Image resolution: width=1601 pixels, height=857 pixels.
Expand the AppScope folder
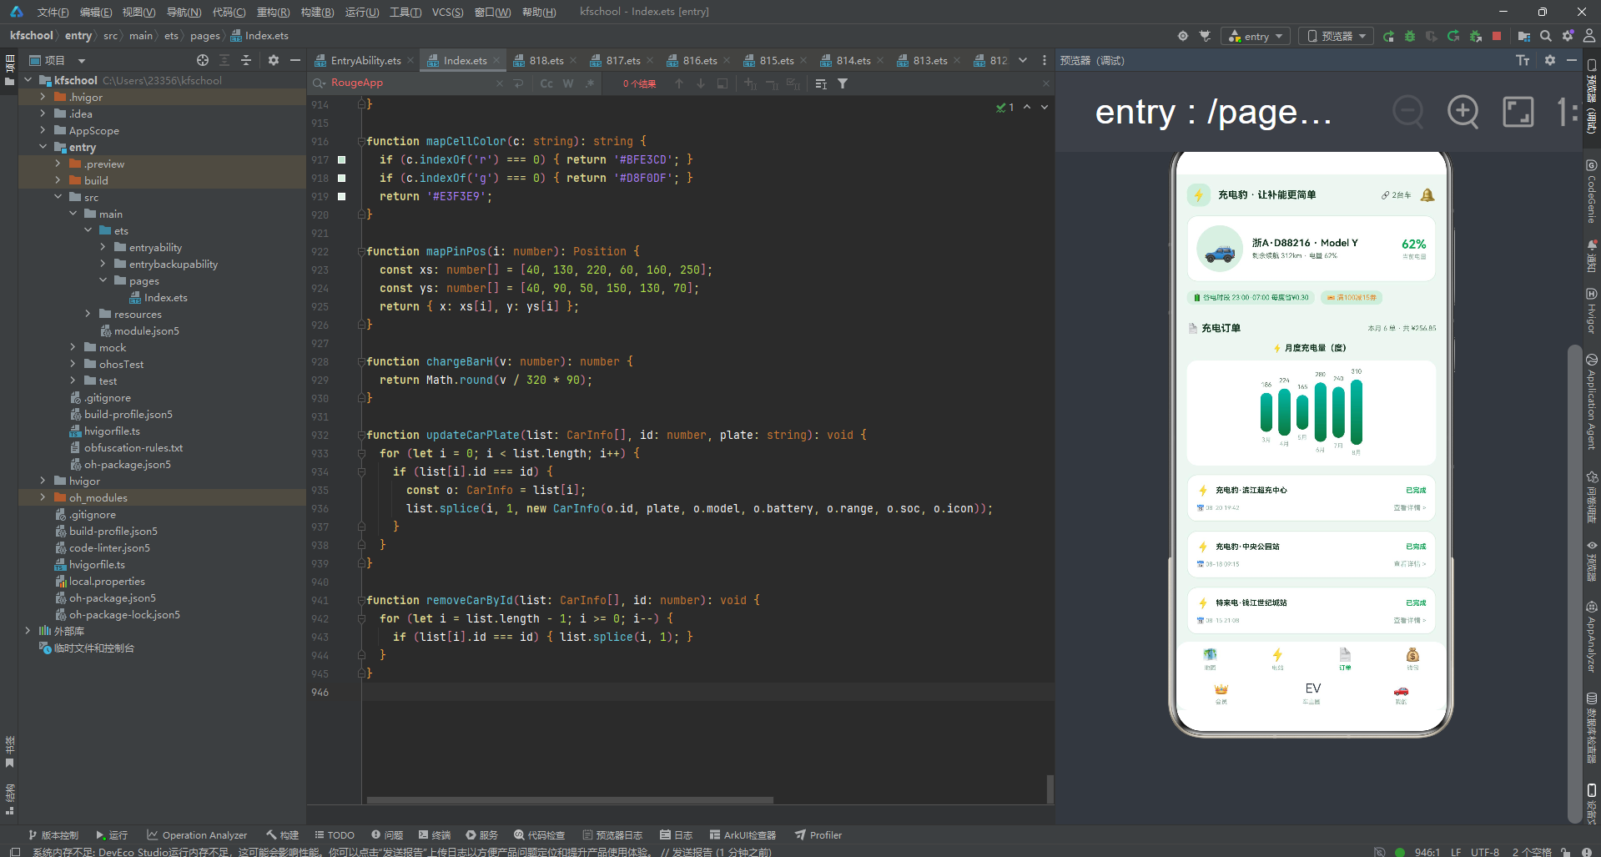[43, 130]
